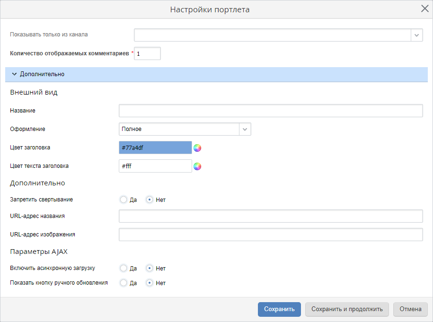Screen dimensions: 433x322
Task: Click the URL-адрес названия input field
Action: tap(270, 216)
